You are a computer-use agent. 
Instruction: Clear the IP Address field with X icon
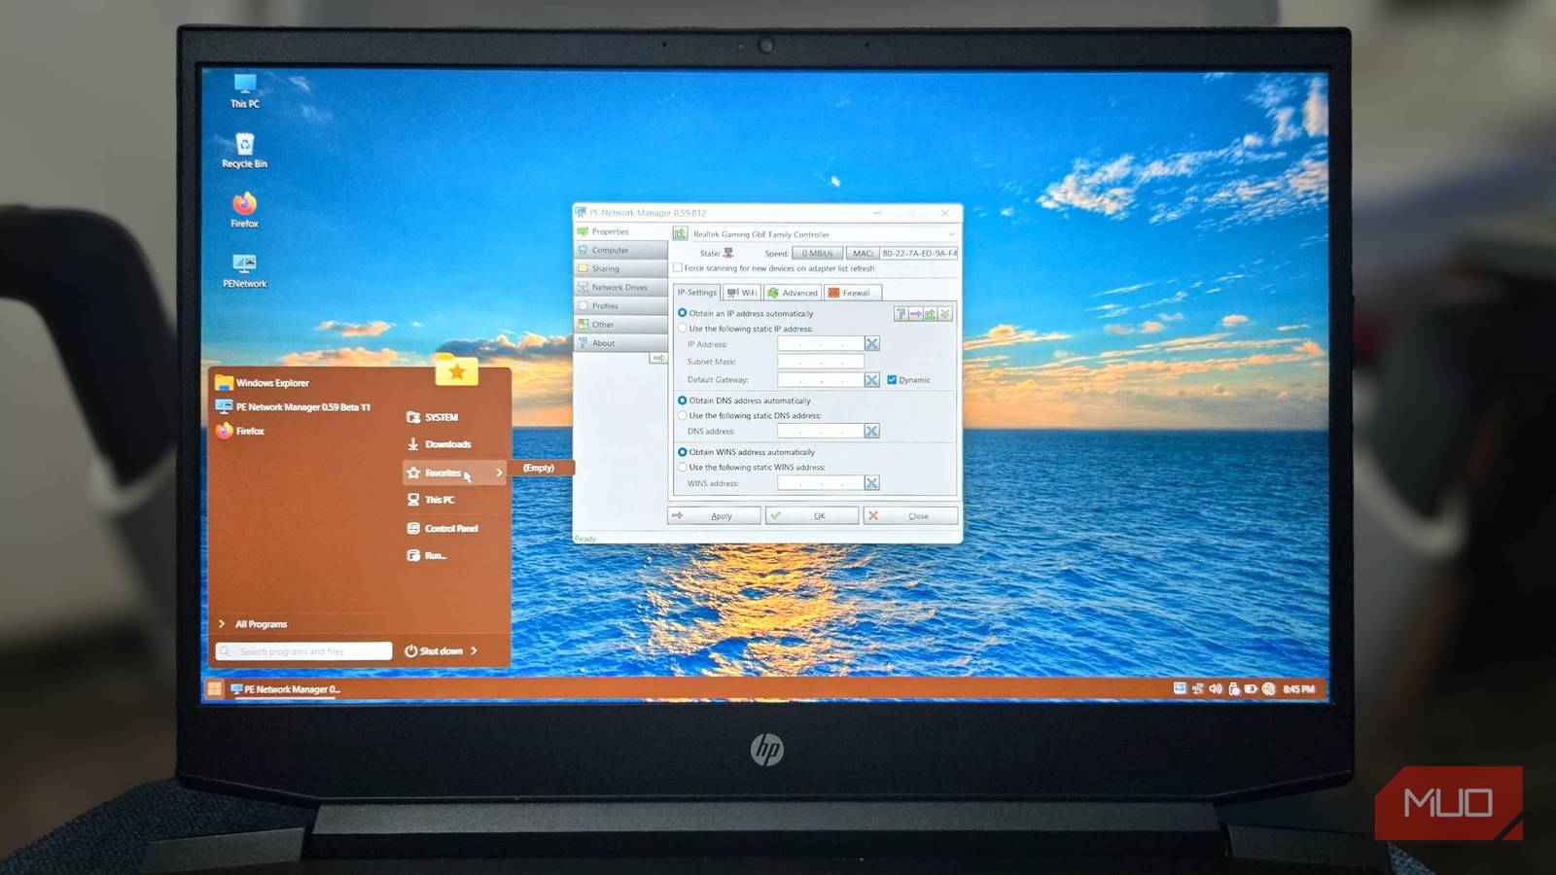pyautogui.click(x=872, y=344)
